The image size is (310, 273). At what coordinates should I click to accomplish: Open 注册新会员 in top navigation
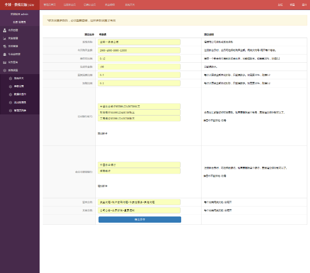pyautogui.click(x=70, y=5)
